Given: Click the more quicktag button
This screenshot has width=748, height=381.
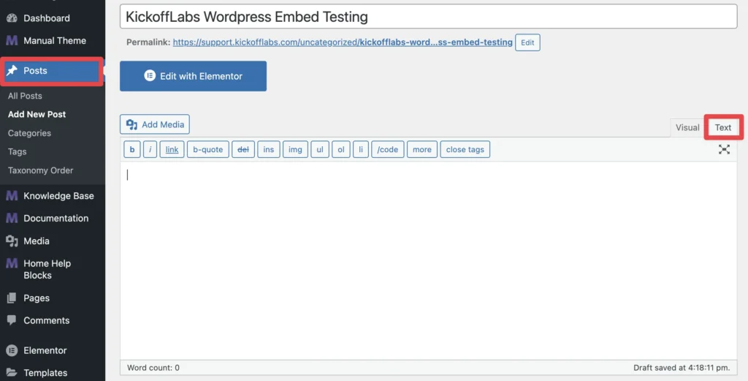Looking at the screenshot, I should [x=422, y=149].
